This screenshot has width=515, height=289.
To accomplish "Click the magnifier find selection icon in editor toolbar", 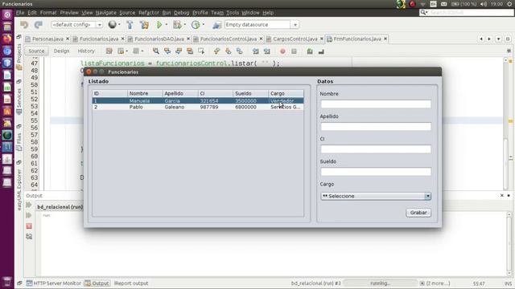I will (156, 51).
